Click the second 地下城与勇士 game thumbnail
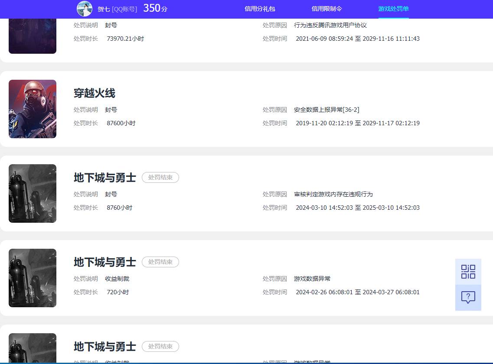Viewport: 493px width, 364px height. pyautogui.click(x=32, y=278)
